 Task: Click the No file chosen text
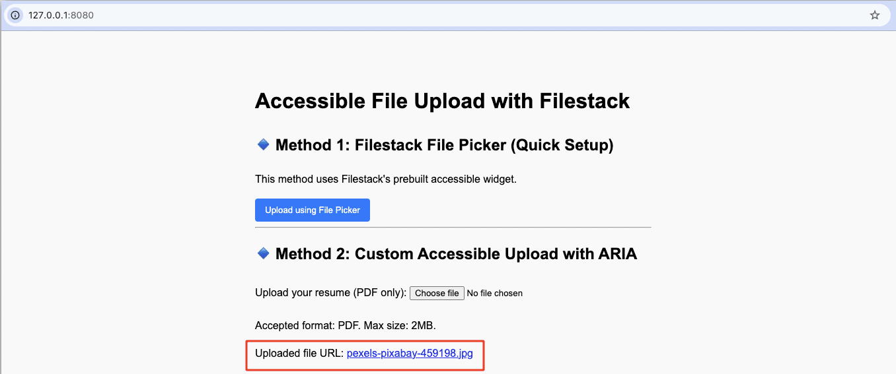(x=494, y=294)
